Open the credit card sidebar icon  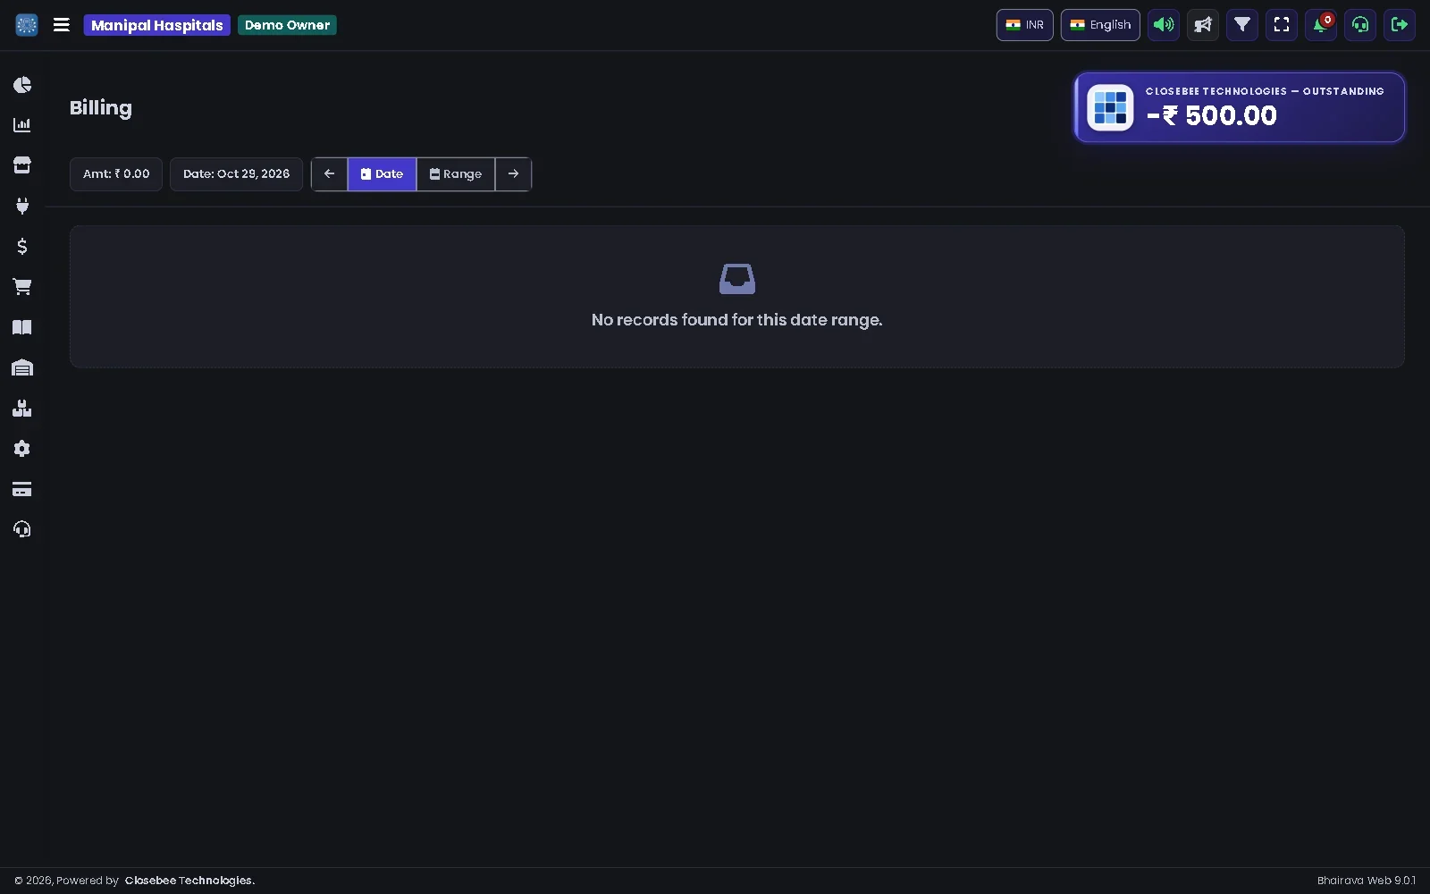click(x=22, y=489)
